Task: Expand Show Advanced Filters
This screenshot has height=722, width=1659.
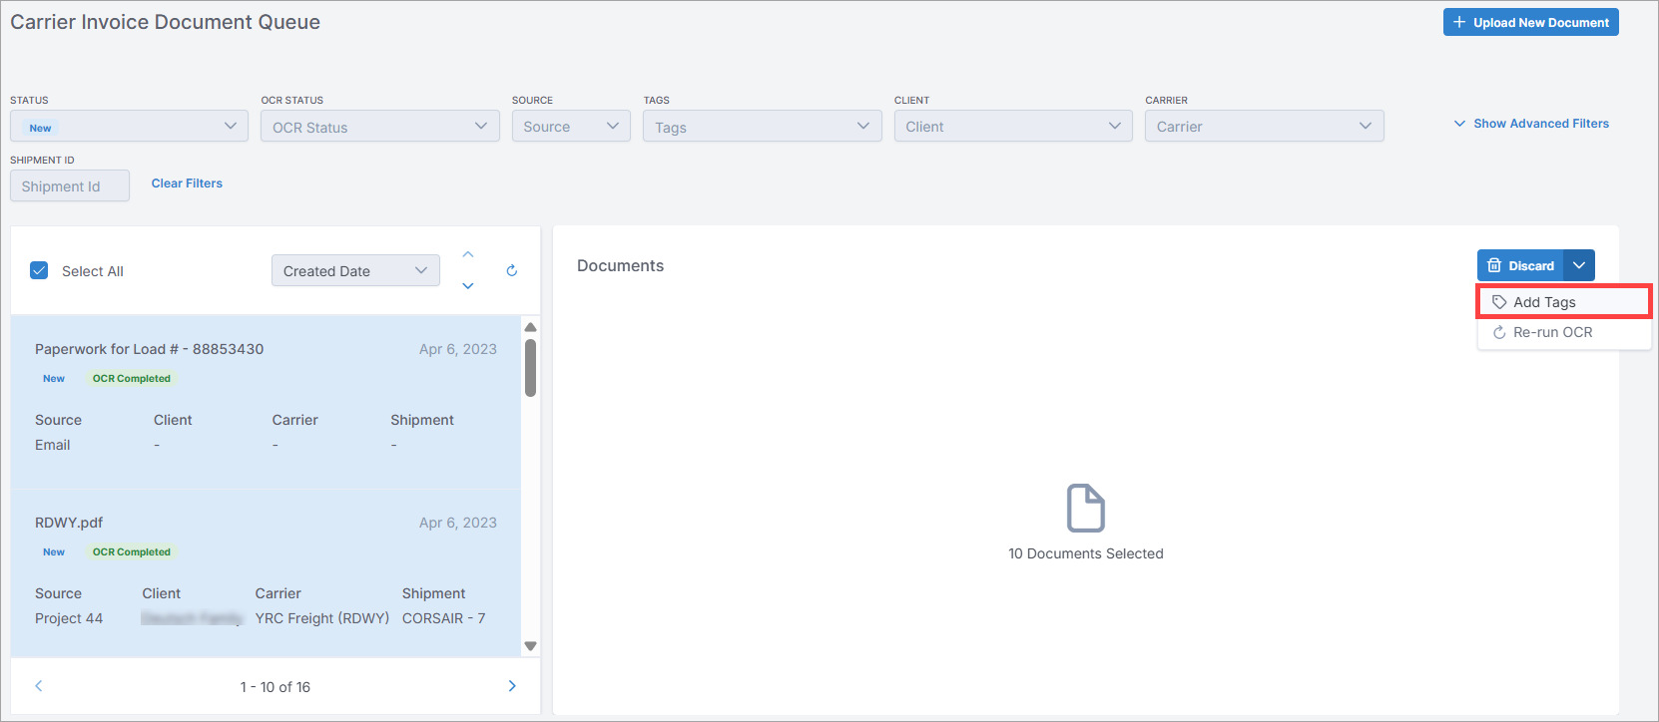Action: 1531,124
